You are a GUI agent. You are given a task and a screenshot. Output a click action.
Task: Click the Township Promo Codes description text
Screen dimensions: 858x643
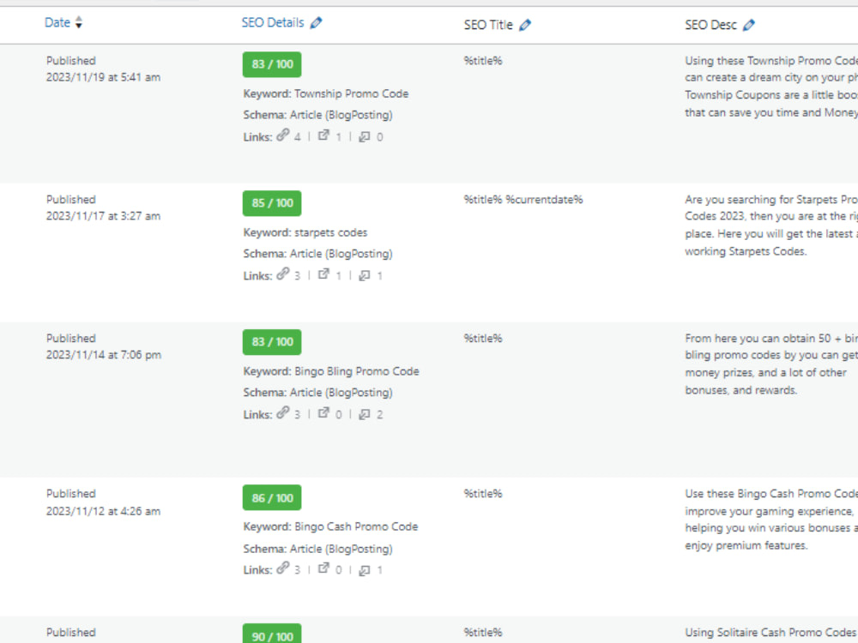pyautogui.click(x=771, y=87)
